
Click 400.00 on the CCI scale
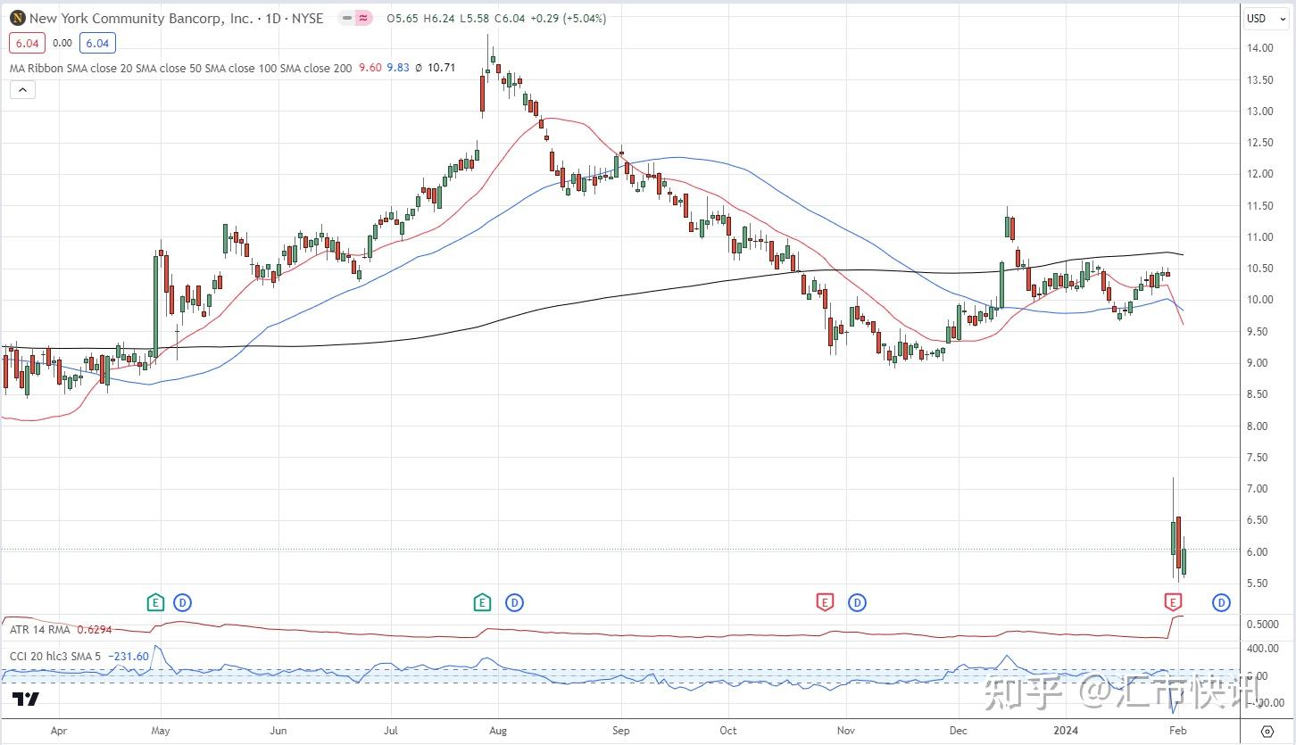point(1262,649)
